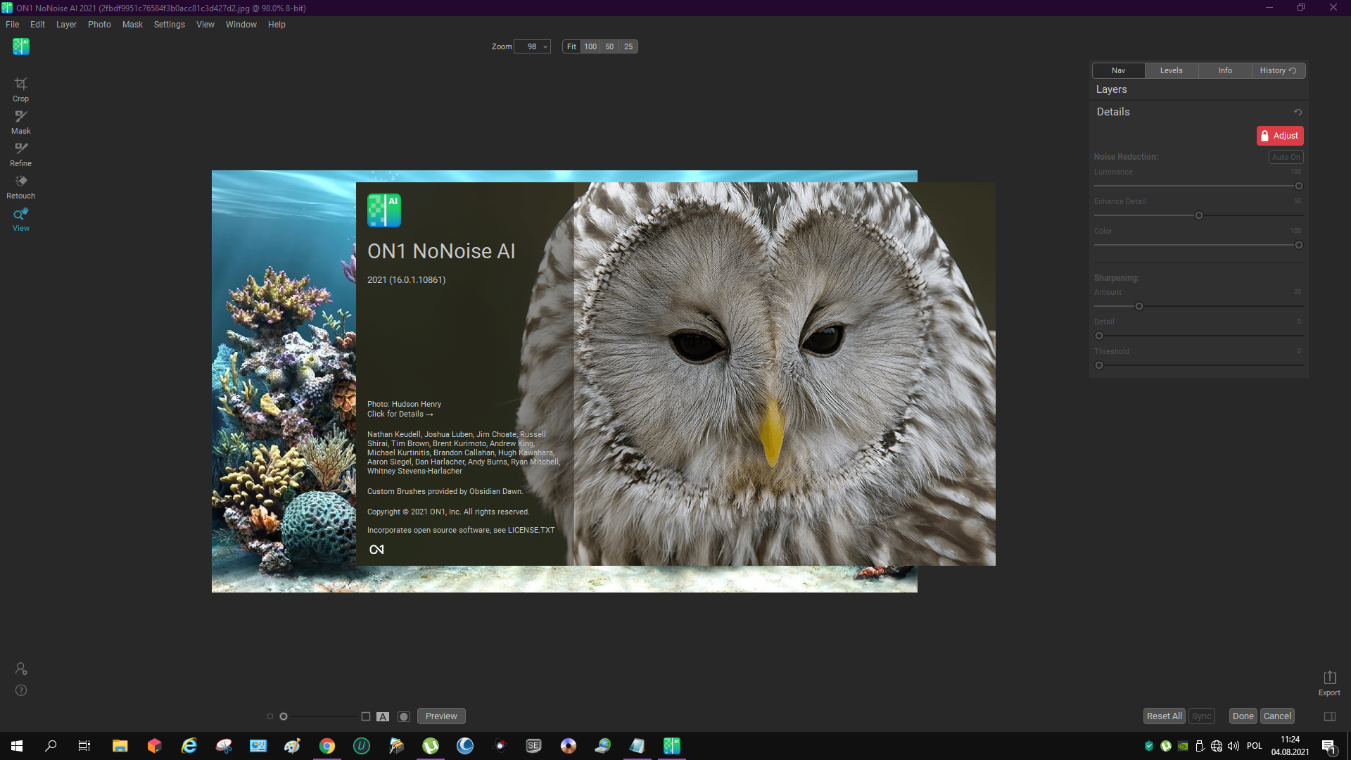The height and width of the screenshot is (760, 1351).
Task: Click the large thumbnail size icon
Action: point(366,716)
